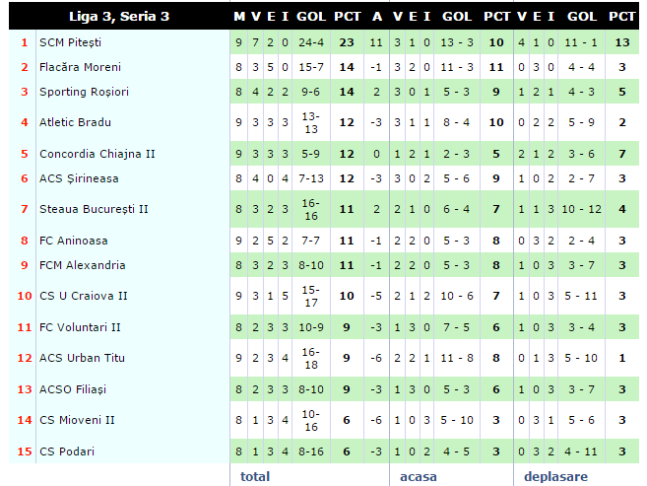
Task: Open CS Mioveni II team link
Action: click(x=77, y=420)
